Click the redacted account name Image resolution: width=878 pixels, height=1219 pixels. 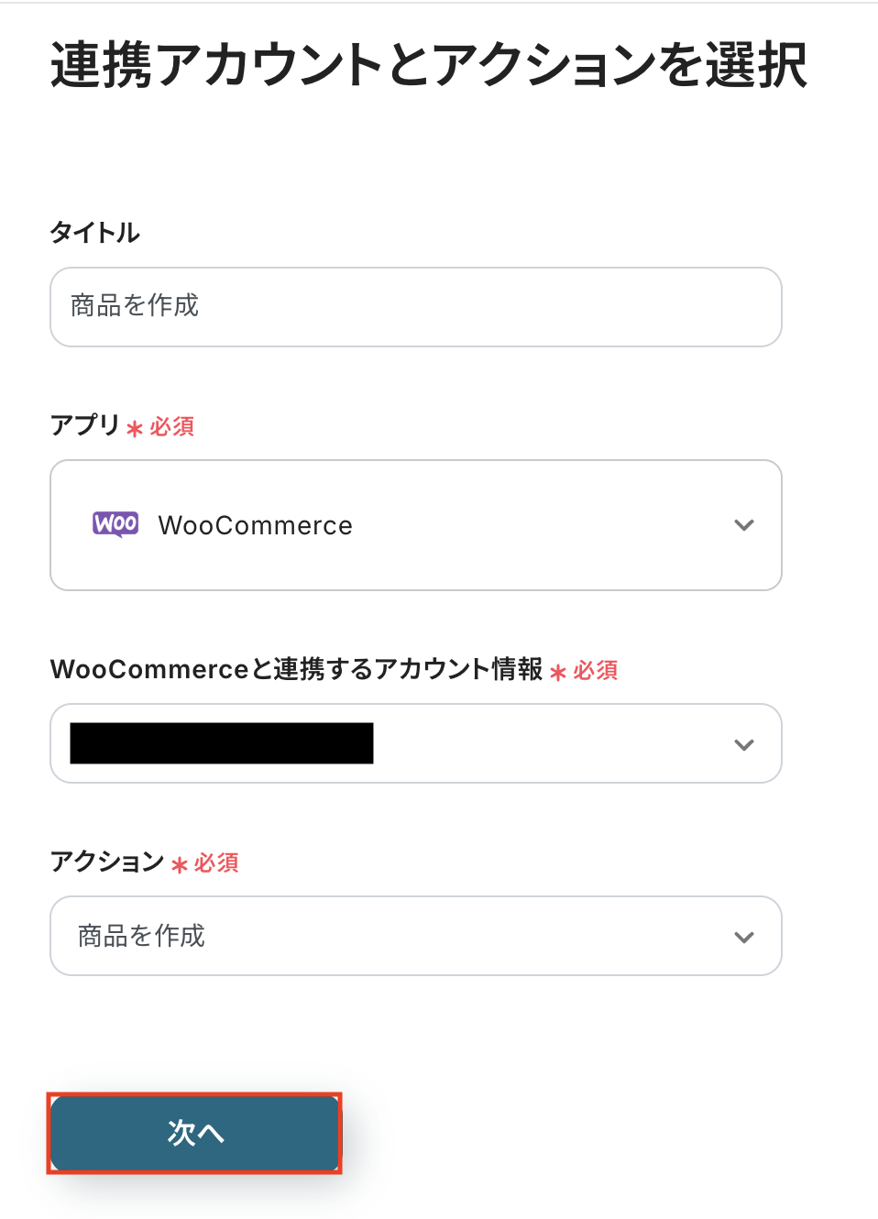[222, 743]
